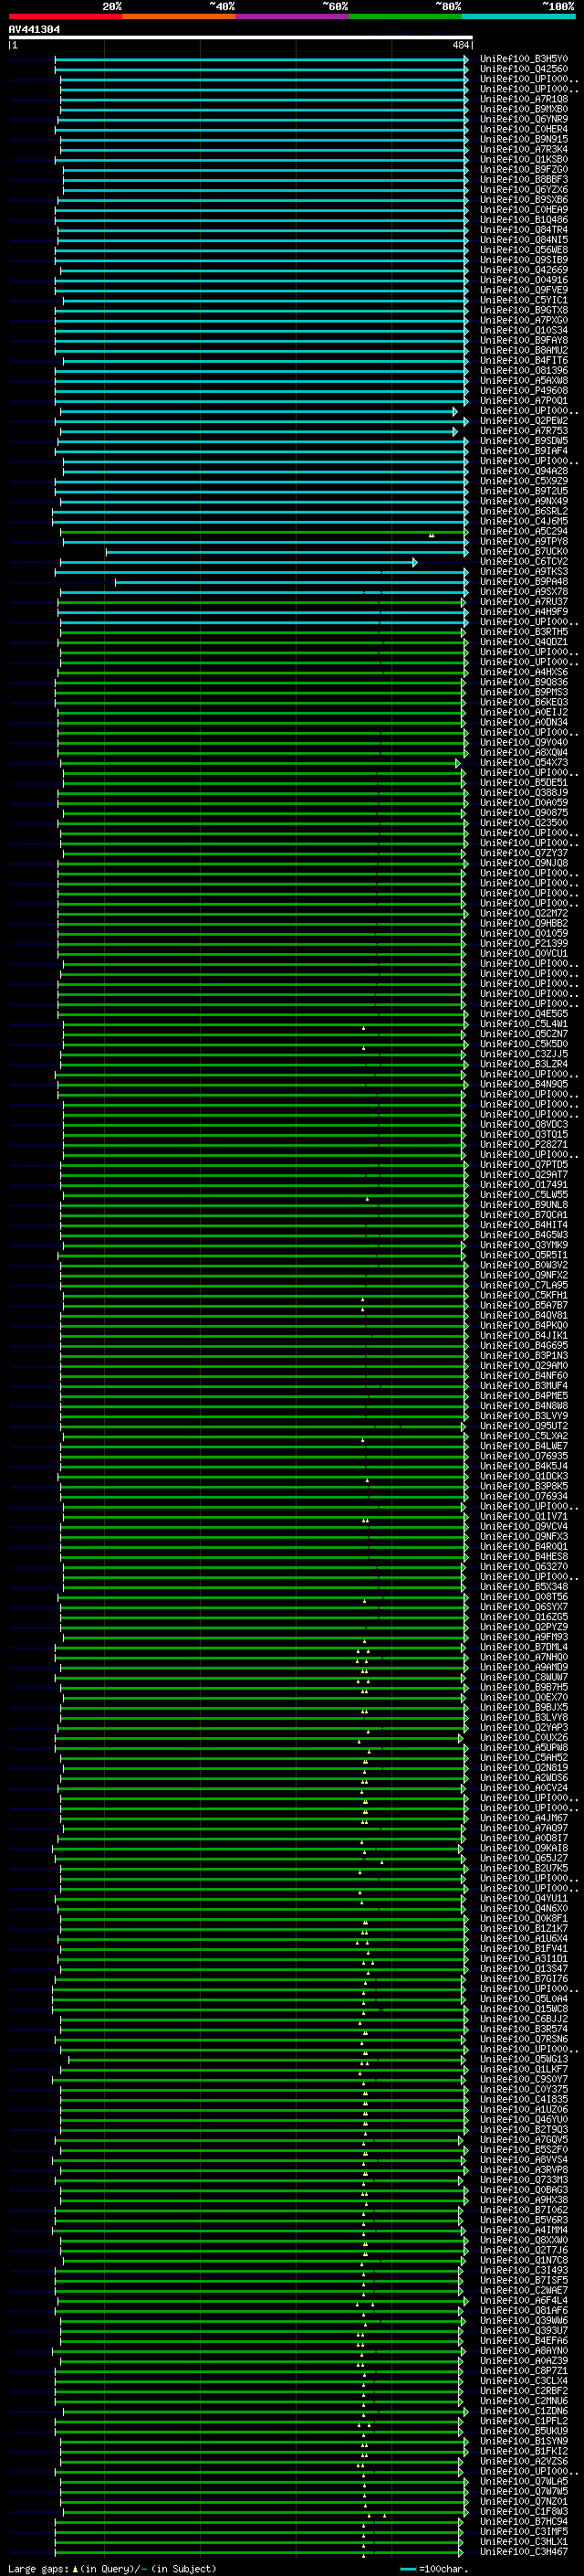Viewport: 584px width, 2576px height.
Task: Open hit UniRef100_A7R1Q8
Action: (523, 99)
